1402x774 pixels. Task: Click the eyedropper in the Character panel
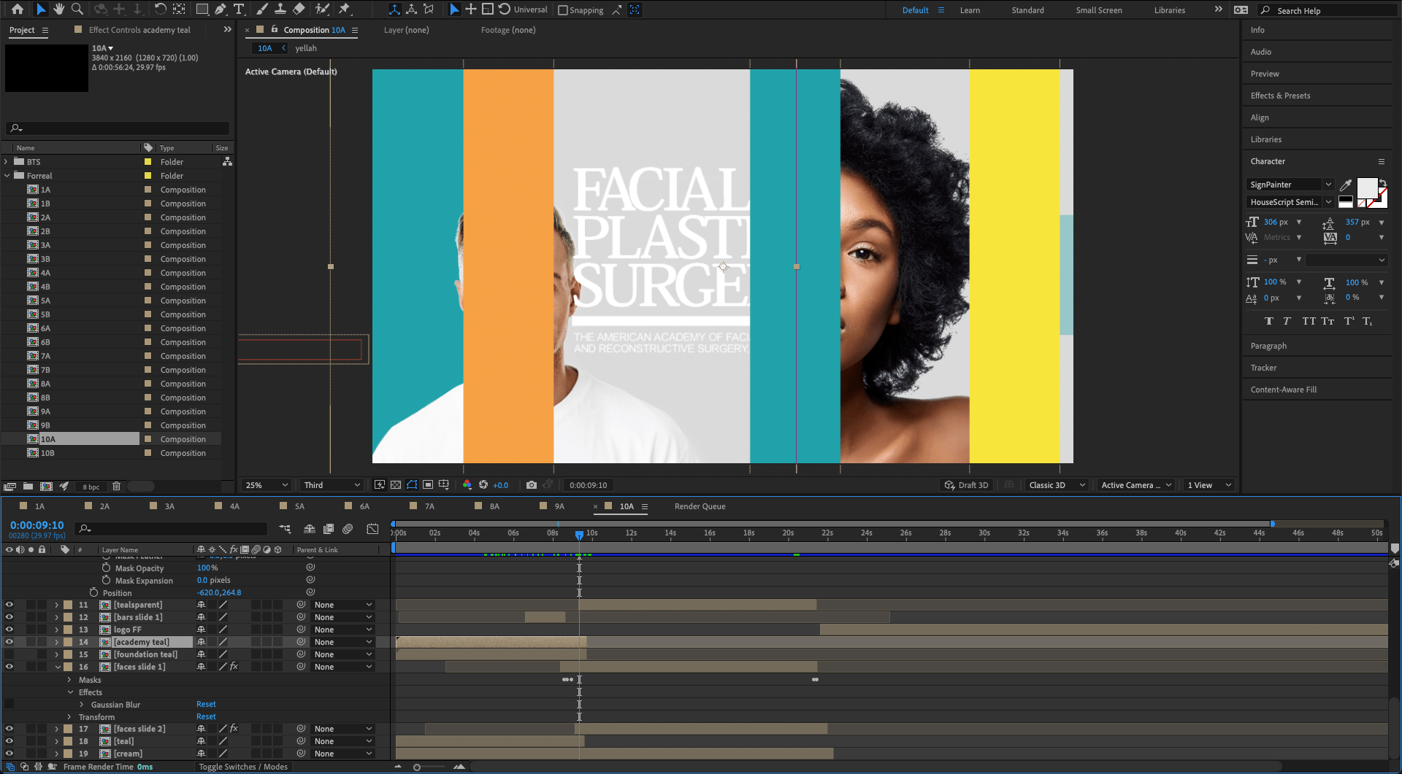(1346, 185)
